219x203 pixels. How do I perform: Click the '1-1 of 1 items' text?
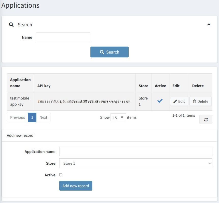[184, 115]
